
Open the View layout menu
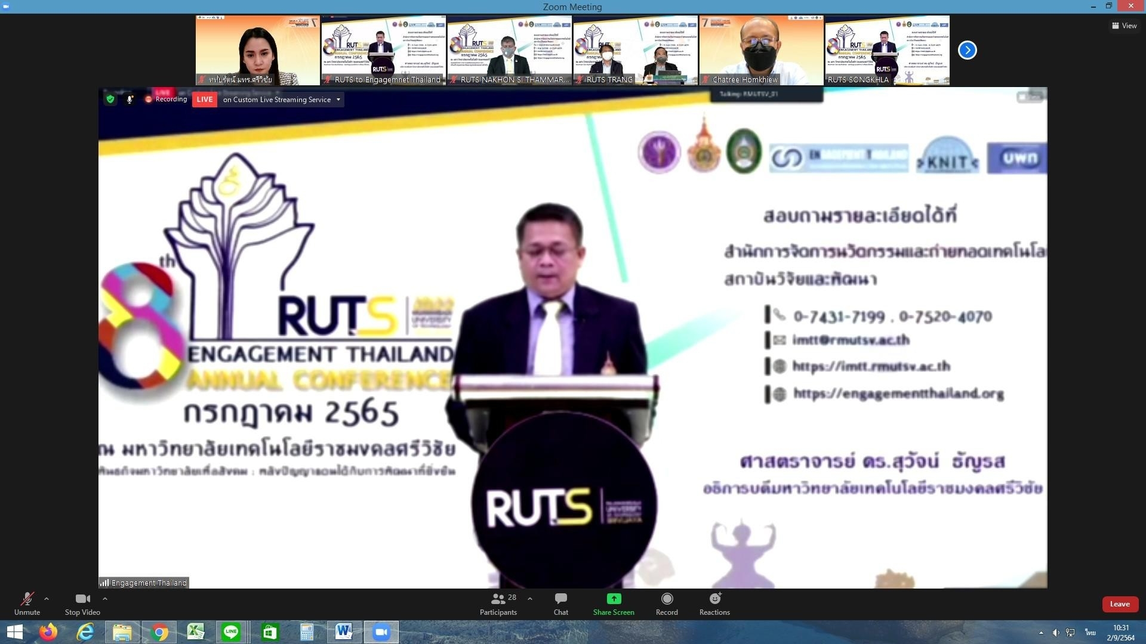(1124, 26)
